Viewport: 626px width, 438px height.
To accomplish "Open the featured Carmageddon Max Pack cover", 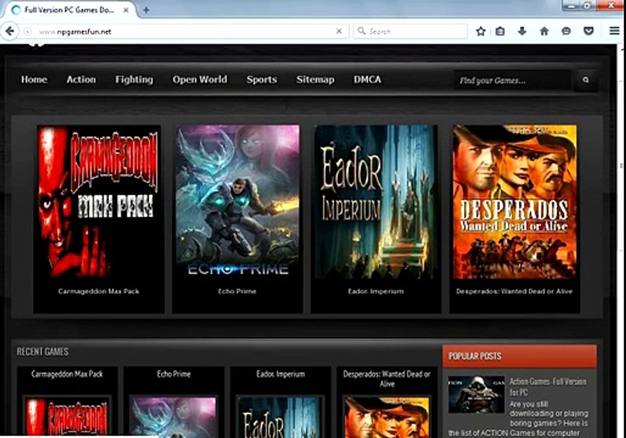I will tap(99, 201).
